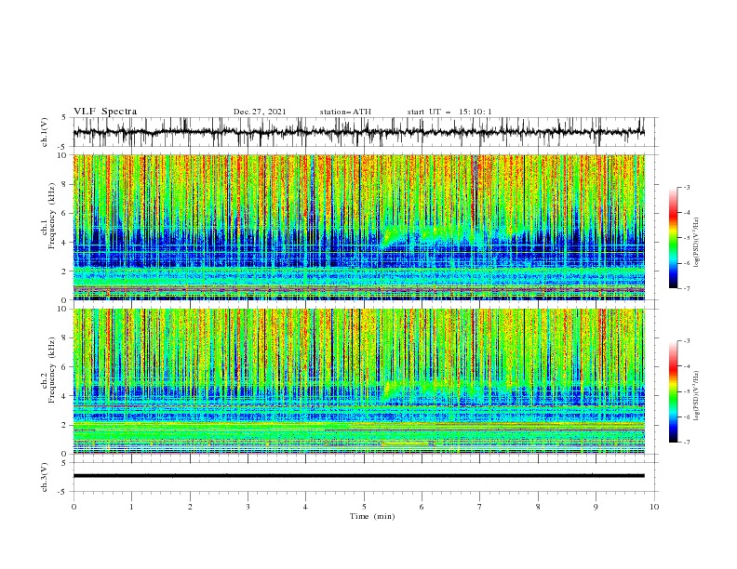Viewport: 737px width, 569px height.
Task: Select the date text "Dec. 27, 2021"
Action: tap(260, 112)
